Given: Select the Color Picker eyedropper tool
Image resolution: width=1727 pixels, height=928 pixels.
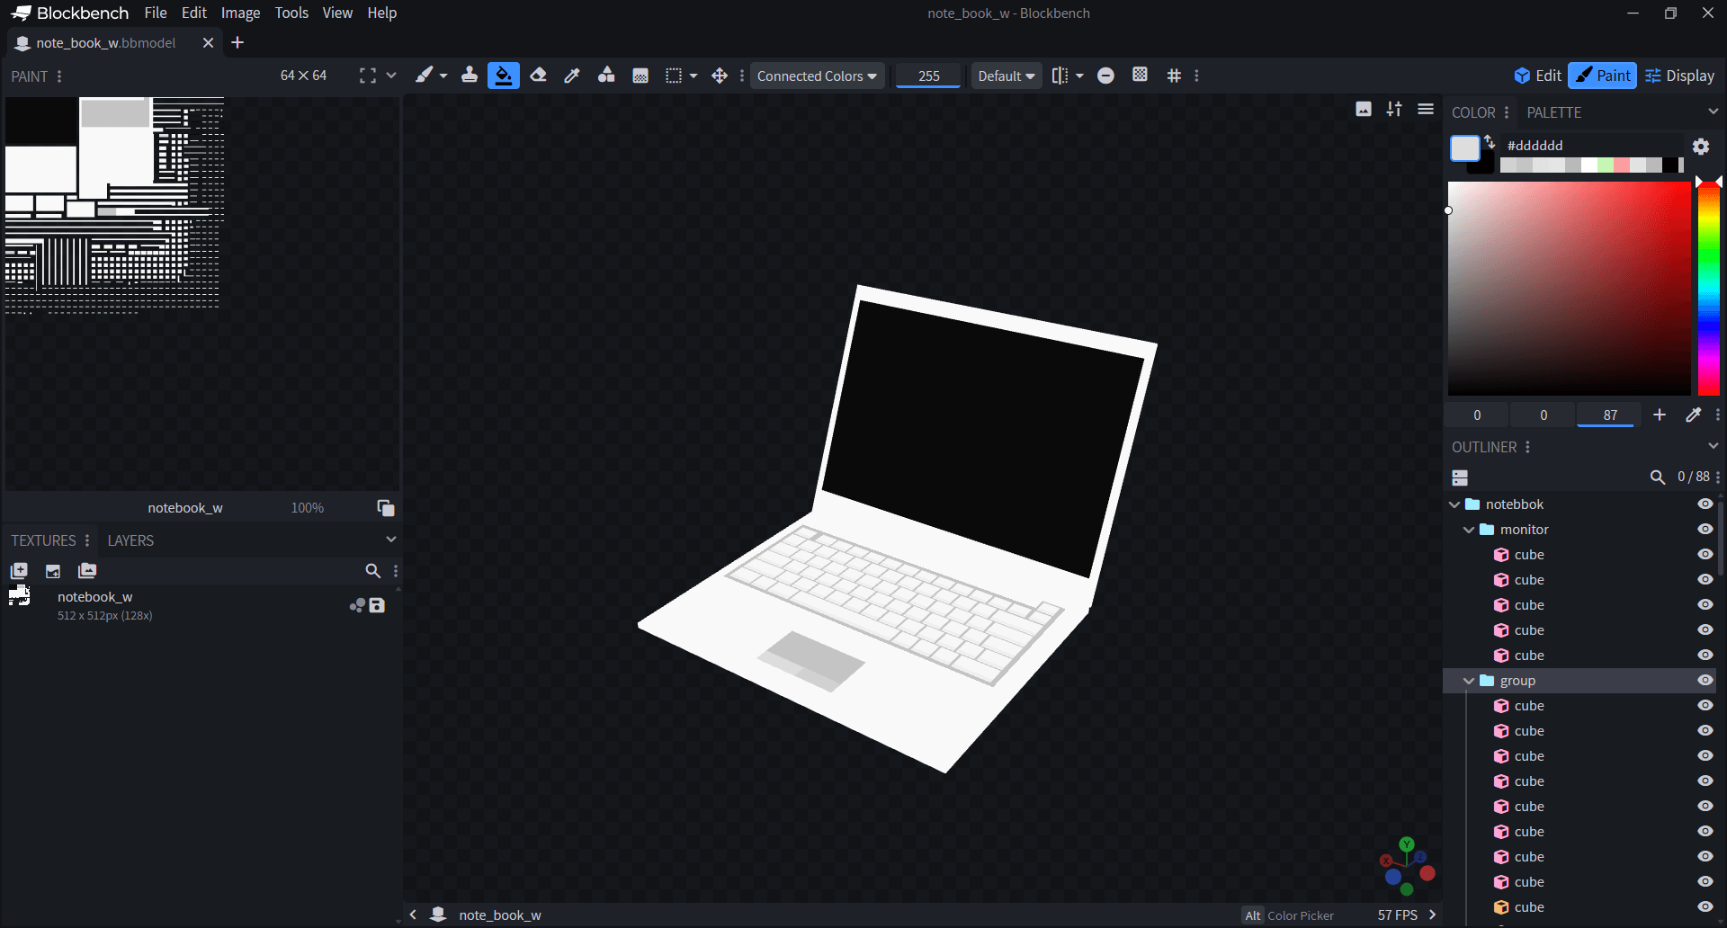Looking at the screenshot, I should (572, 76).
